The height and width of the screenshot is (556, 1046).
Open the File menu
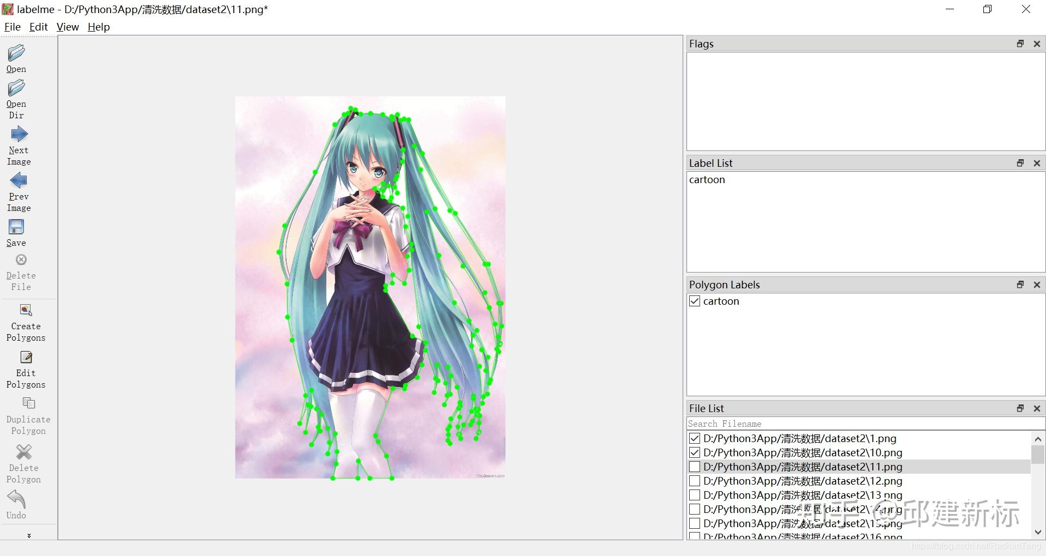[13, 27]
